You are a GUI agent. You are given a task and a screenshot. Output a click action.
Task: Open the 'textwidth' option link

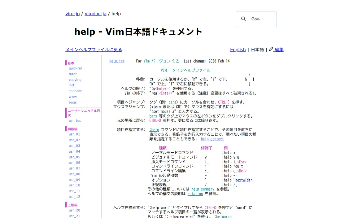pos(244,180)
